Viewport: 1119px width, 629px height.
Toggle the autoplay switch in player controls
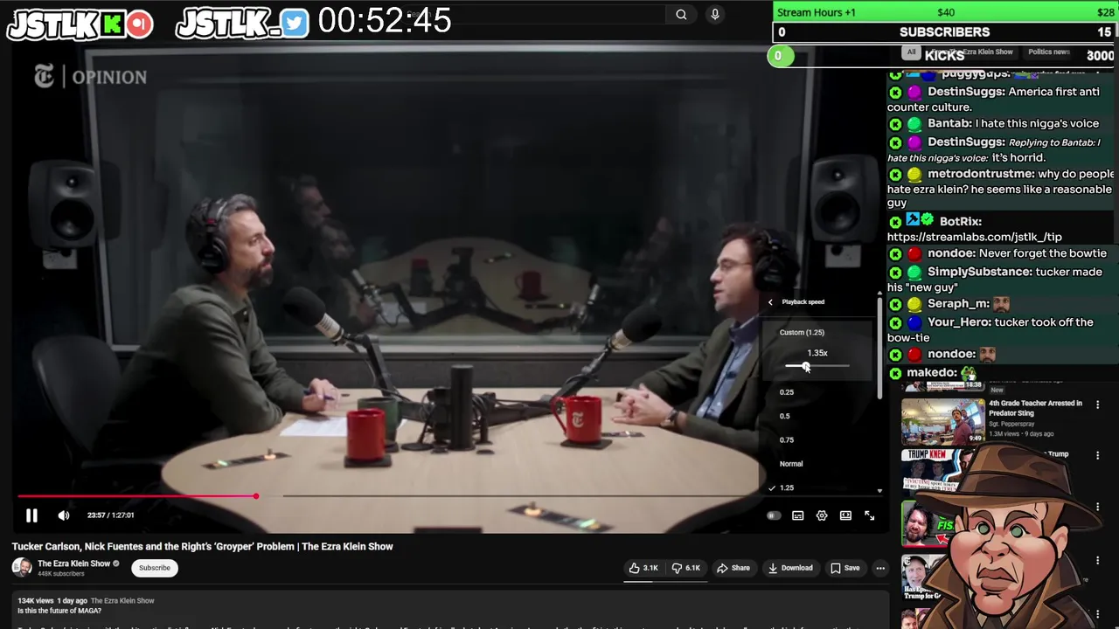pos(773,515)
